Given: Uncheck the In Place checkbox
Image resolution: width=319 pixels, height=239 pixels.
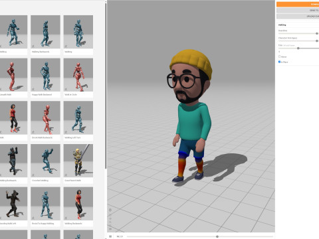Looking at the screenshot, I should pyautogui.click(x=280, y=62).
